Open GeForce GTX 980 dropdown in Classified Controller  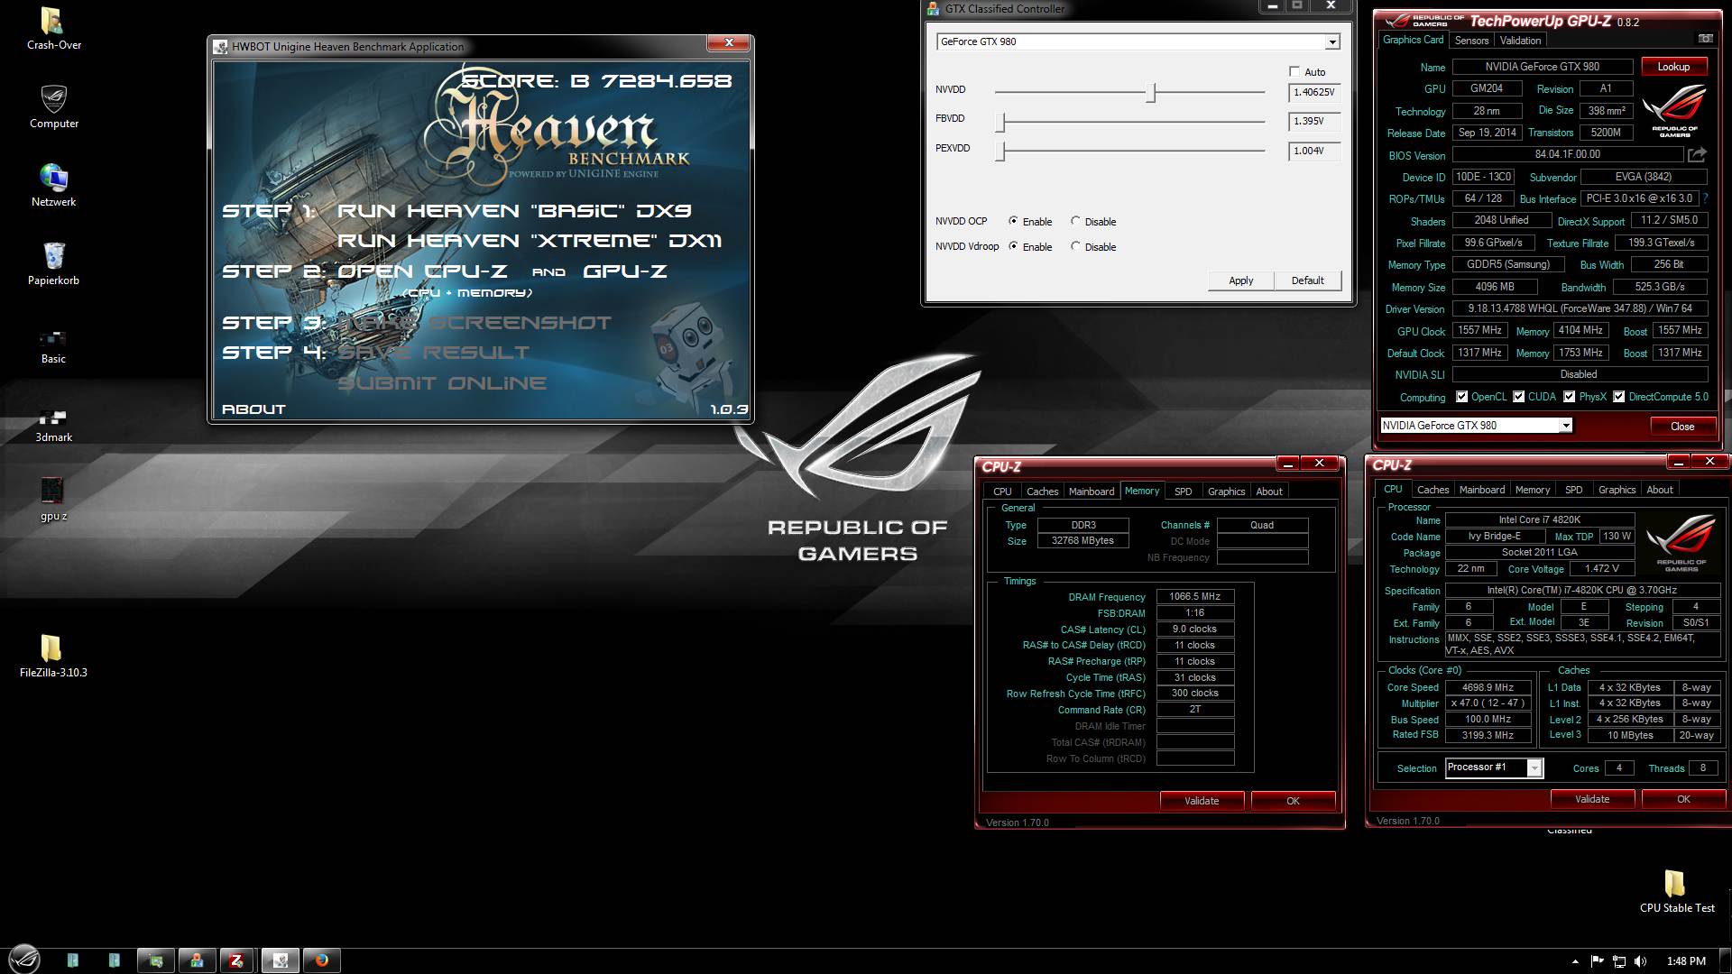tap(1332, 42)
